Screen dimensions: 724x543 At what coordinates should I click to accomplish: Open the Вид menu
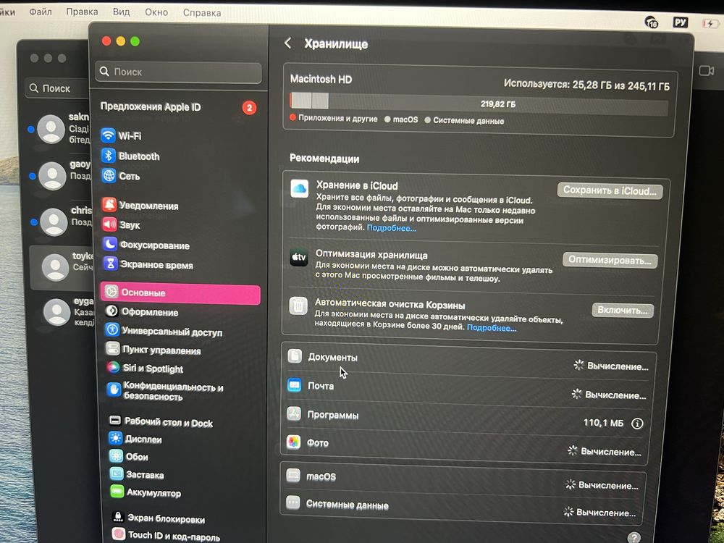[122, 12]
